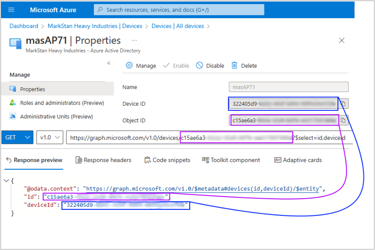This screenshot has width=375, height=250.
Task: Click the "deviceId" key in JSON
Action: [41, 205]
